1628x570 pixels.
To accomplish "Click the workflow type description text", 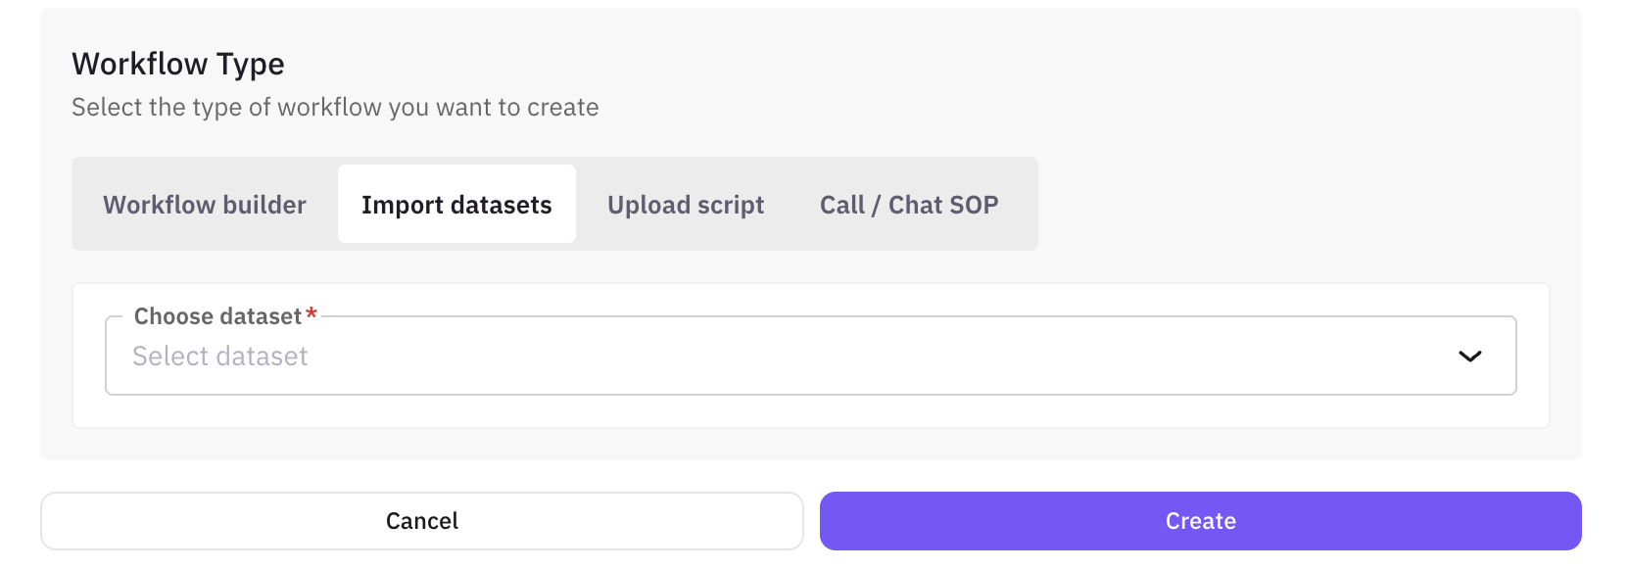I will click(x=335, y=108).
